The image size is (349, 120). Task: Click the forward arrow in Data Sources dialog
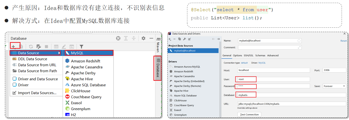(218, 39)
